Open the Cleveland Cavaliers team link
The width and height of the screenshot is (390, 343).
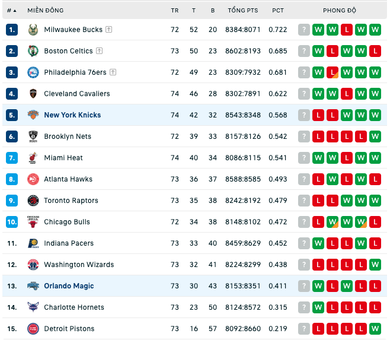click(x=77, y=94)
